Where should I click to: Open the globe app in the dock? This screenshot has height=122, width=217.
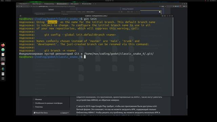(x=3, y=69)
